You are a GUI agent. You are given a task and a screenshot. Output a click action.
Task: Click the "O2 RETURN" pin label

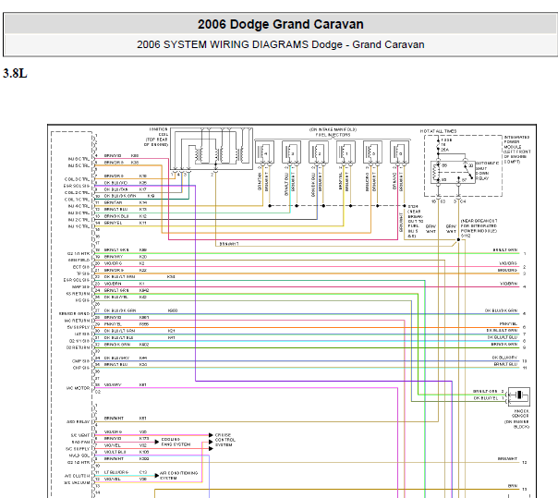click(78, 347)
